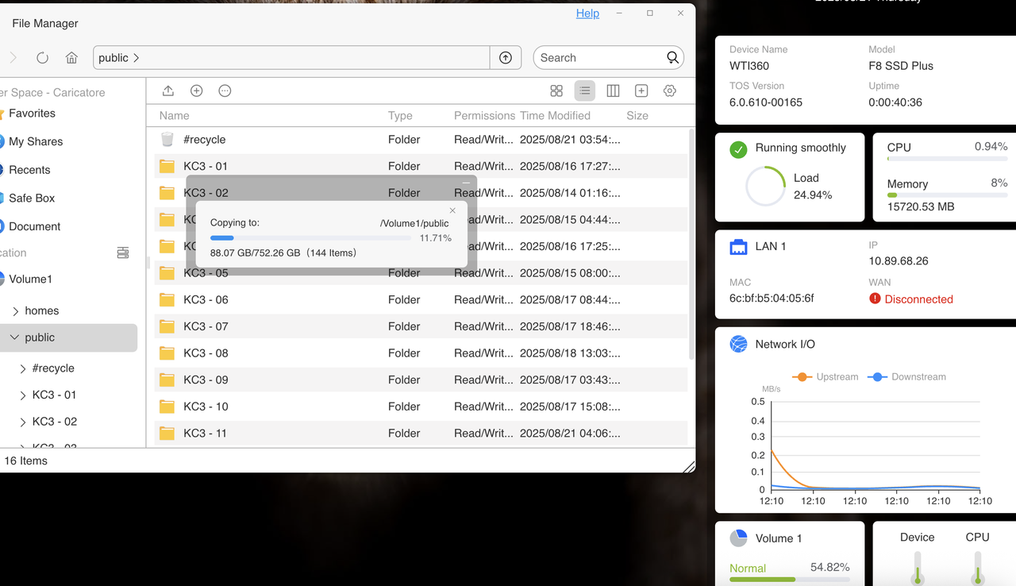Select Volume1 in the sidebar
The height and width of the screenshot is (586, 1016).
[x=30, y=280]
